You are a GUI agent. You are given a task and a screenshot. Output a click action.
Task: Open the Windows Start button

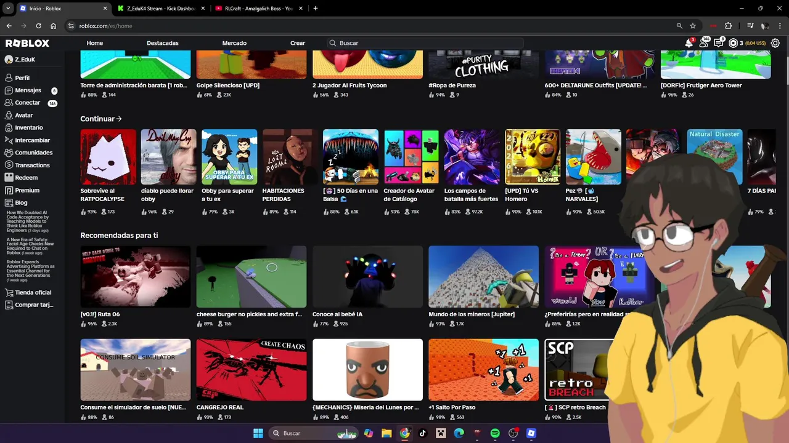(x=258, y=433)
